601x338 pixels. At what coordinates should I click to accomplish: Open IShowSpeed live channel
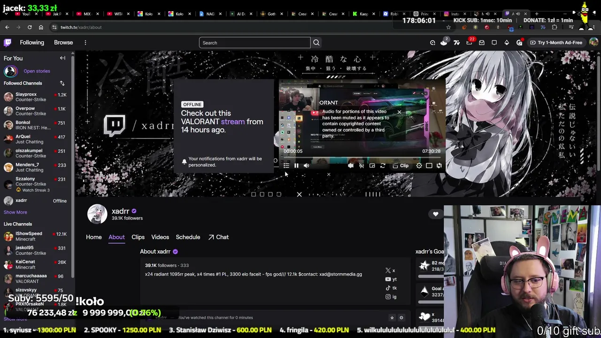click(x=35, y=236)
